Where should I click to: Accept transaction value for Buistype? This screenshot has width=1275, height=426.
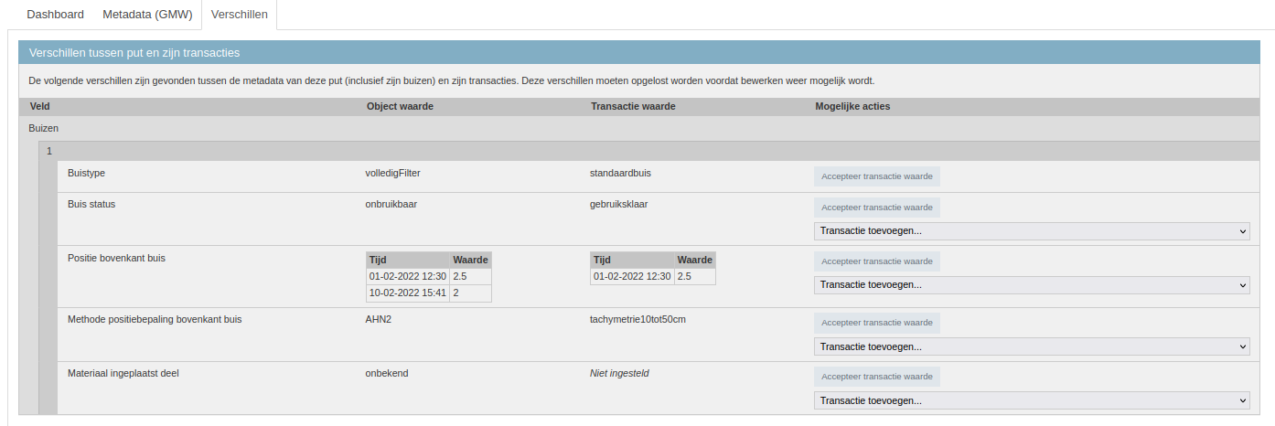(876, 176)
